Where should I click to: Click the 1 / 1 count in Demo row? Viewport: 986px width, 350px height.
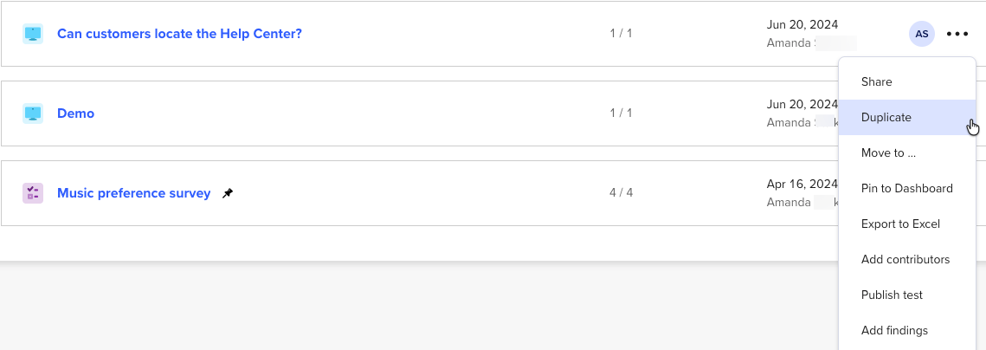pyautogui.click(x=621, y=113)
